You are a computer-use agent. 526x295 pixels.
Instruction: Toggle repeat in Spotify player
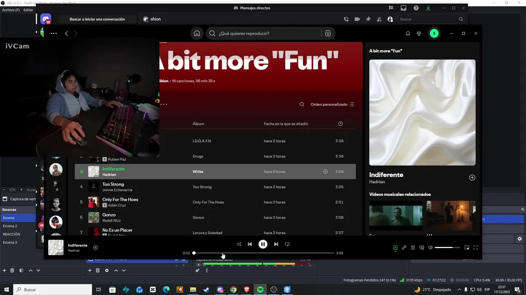pos(287,244)
